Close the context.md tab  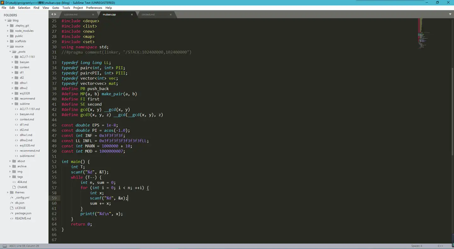coord(171,15)
